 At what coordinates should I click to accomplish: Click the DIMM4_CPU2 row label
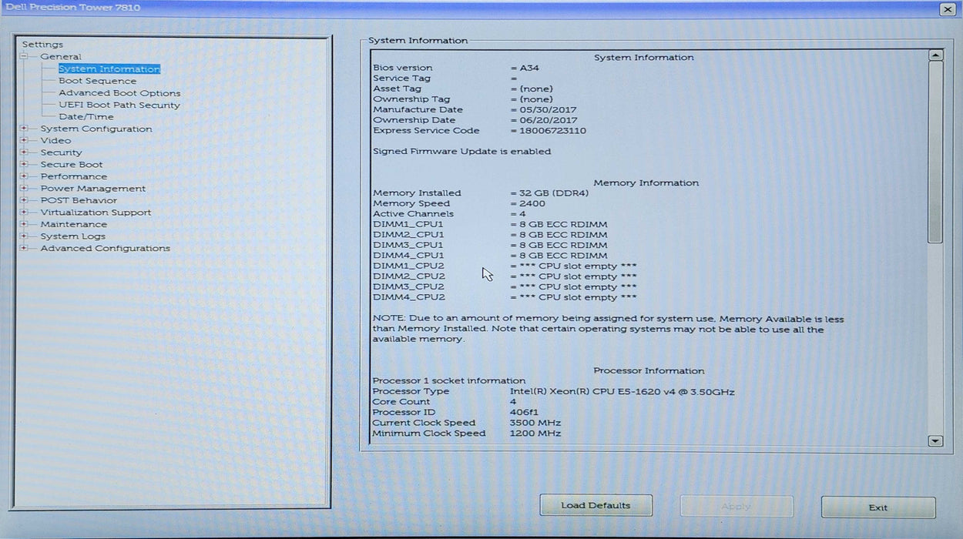(409, 297)
